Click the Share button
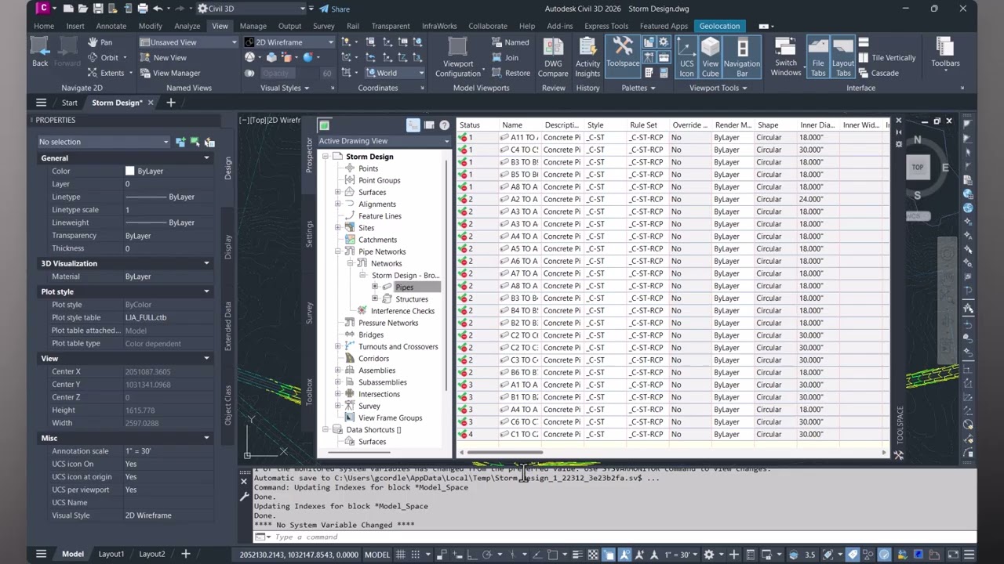Image resolution: width=1004 pixels, height=564 pixels. pos(334,9)
